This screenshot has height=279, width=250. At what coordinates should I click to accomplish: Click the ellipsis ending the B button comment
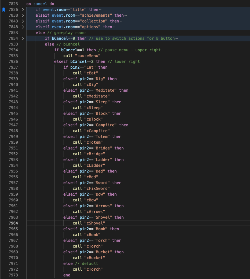[177, 38]
